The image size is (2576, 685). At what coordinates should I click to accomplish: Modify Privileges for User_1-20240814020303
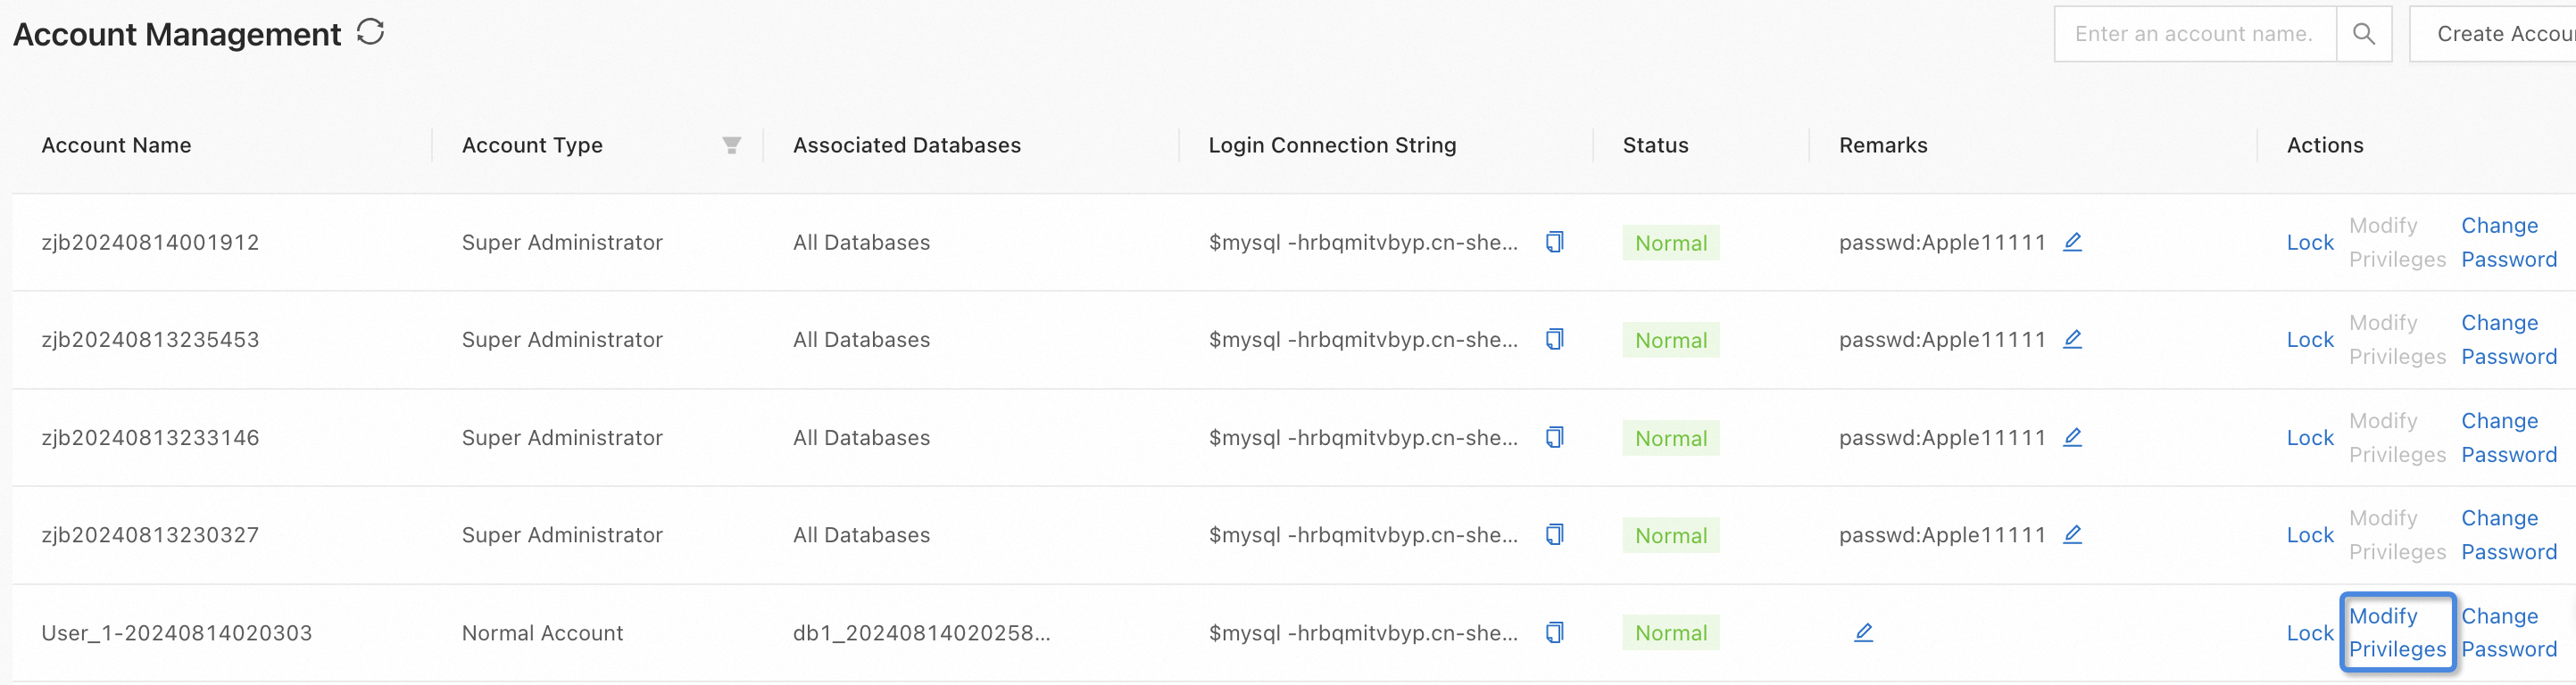tap(2397, 633)
